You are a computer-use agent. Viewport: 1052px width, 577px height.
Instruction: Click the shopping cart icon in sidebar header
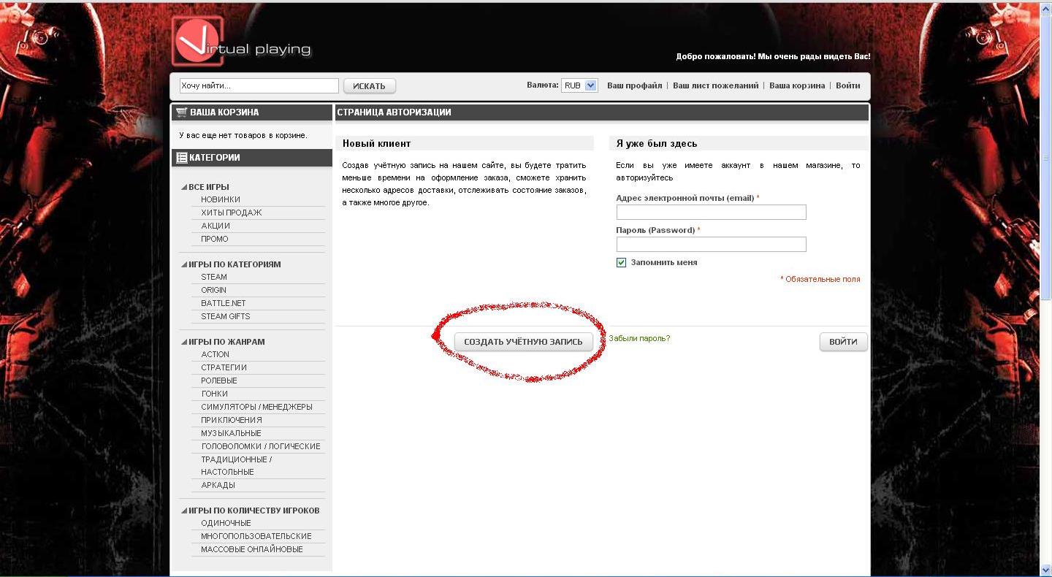(x=181, y=112)
